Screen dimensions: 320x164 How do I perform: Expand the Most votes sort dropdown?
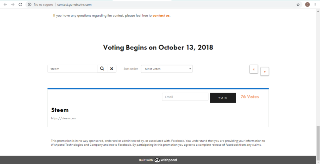point(167,69)
